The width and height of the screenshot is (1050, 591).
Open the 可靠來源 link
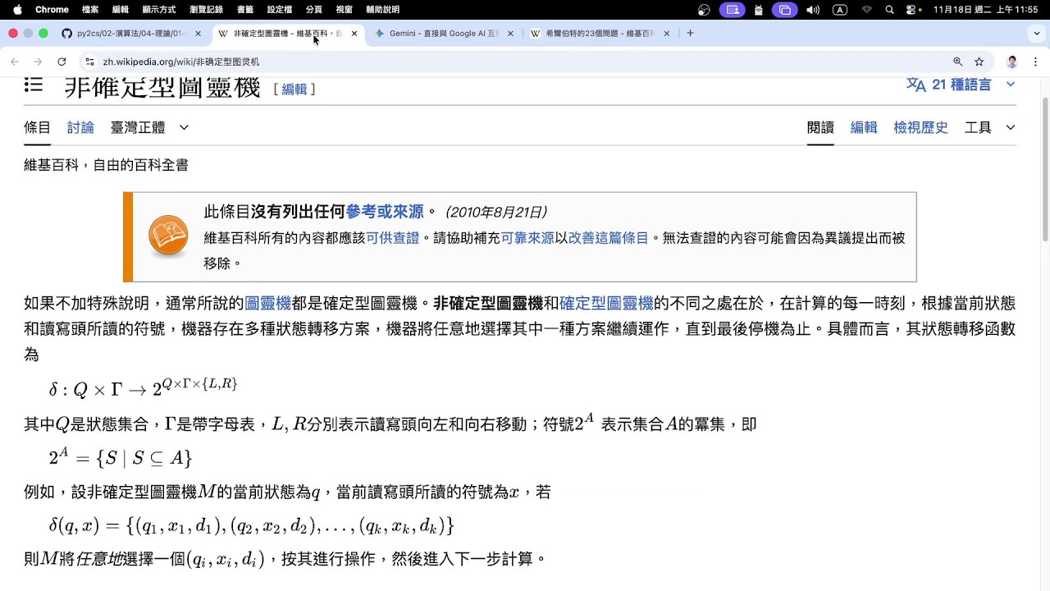[527, 238]
